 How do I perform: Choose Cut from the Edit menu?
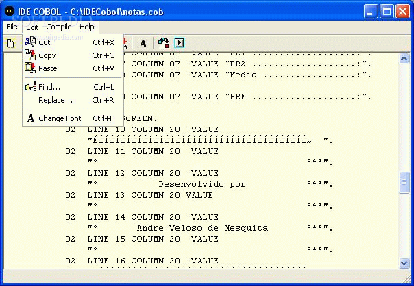73,42
